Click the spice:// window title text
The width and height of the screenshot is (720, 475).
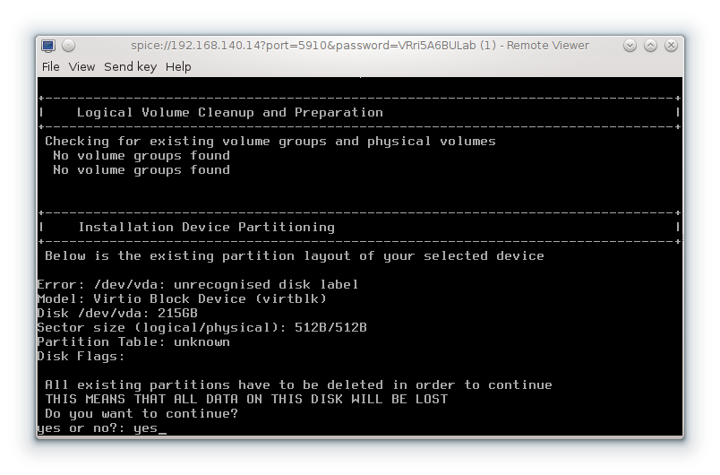pyautogui.click(x=360, y=46)
